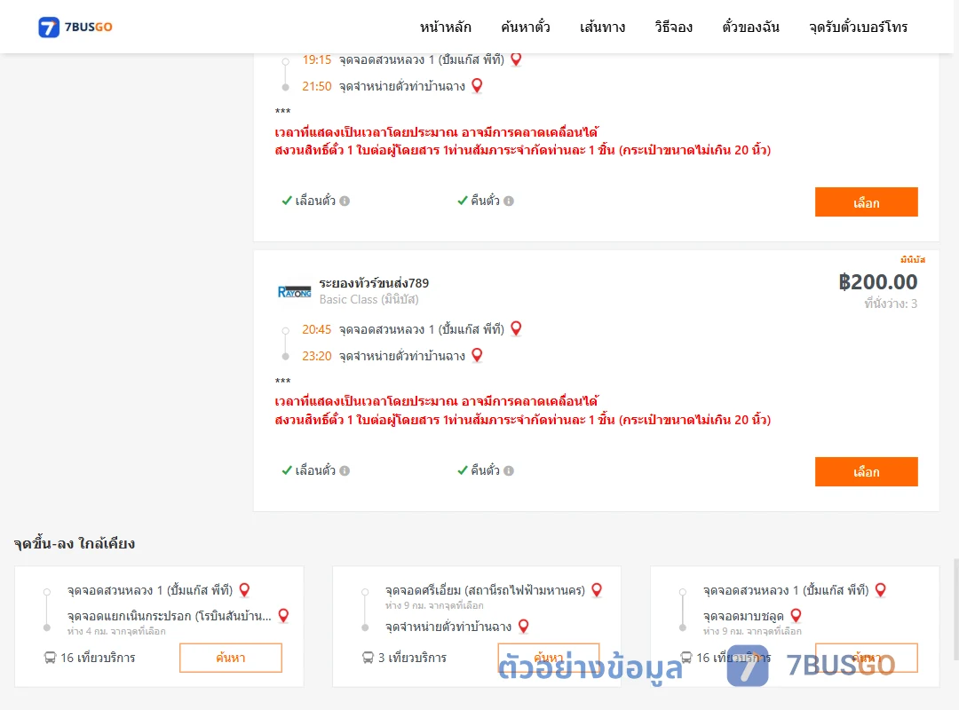Click pin beside จุดจอดแยกเนินกระปรอก stop
959x710 pixels.
[x=284, y=615]
